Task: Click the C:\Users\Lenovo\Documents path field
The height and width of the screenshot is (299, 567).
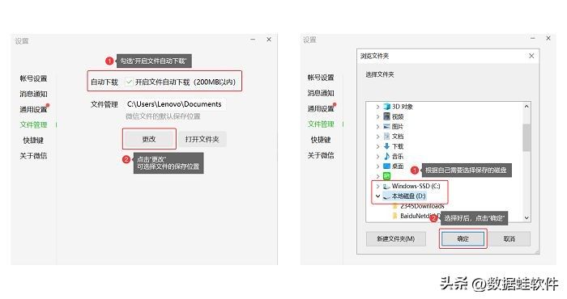Action: (x=174, y=104)
